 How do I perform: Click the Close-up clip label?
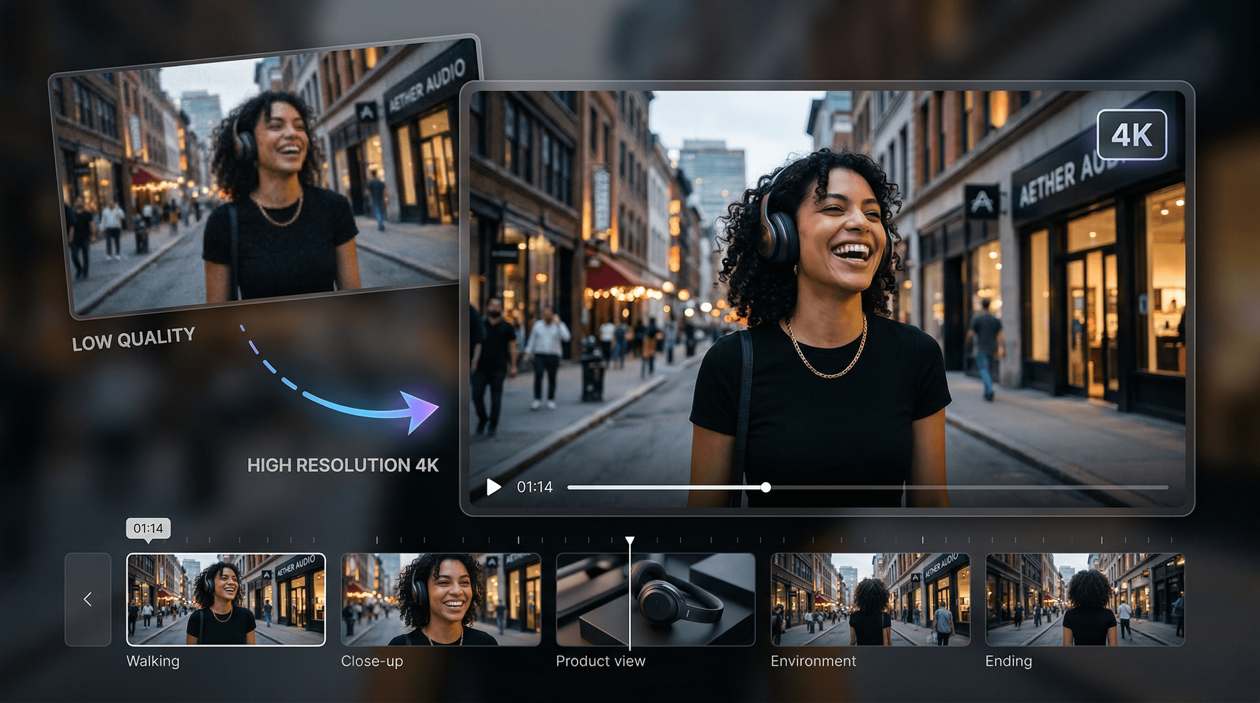(372, 661)
